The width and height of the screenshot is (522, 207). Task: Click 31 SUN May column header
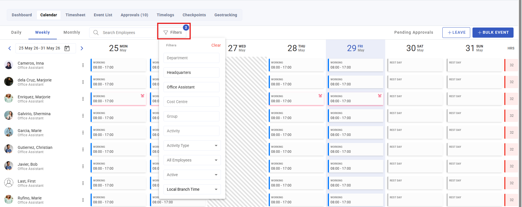474,48
